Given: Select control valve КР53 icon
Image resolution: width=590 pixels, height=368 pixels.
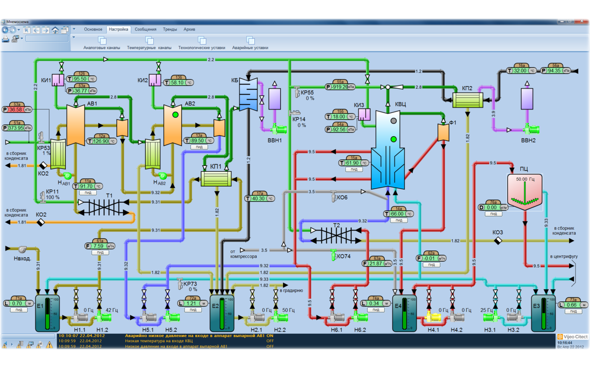Looking at the screenshot, I should [41, 137].
